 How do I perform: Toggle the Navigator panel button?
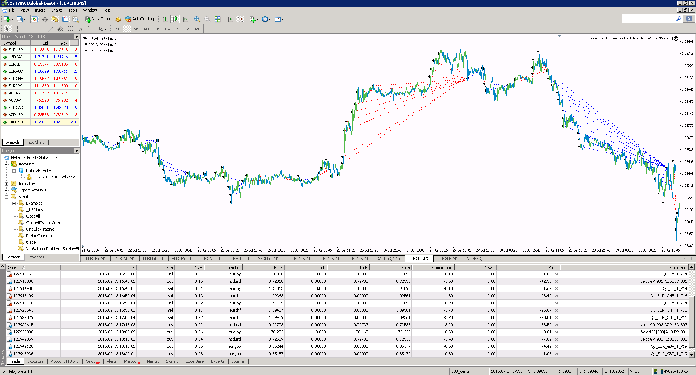[55, 19]
